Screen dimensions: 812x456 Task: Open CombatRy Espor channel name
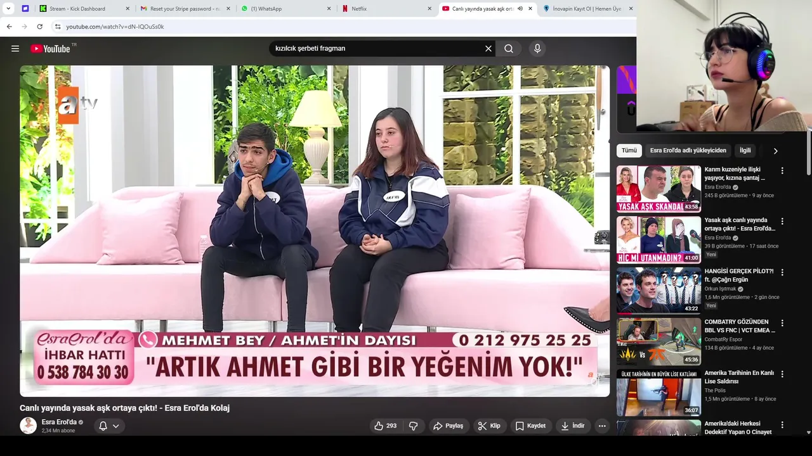click(x=724, y=339)
